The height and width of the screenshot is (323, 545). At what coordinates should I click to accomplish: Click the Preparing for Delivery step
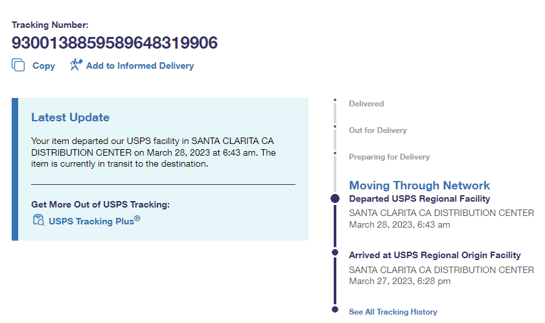[x=389, y=157]
